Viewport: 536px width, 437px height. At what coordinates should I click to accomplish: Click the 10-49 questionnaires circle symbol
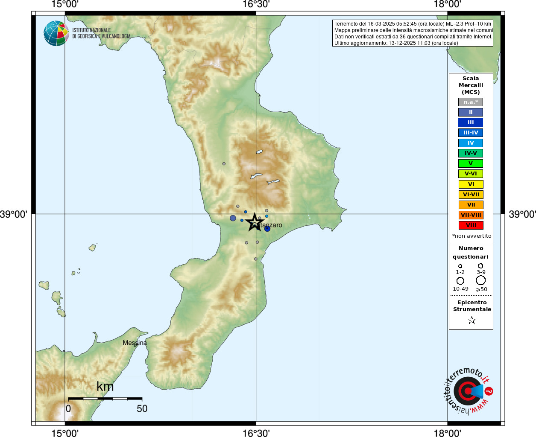[460, 281]
